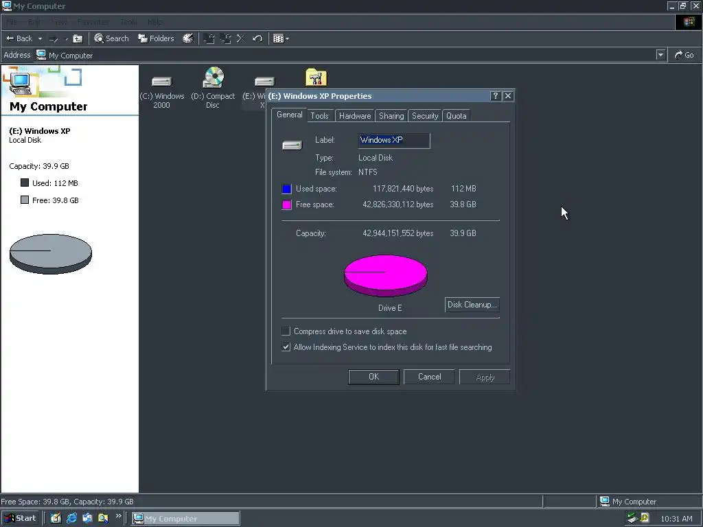Open the Help menu
The height and width of the screenshot is (527, 703).
(x=155, y=22)
